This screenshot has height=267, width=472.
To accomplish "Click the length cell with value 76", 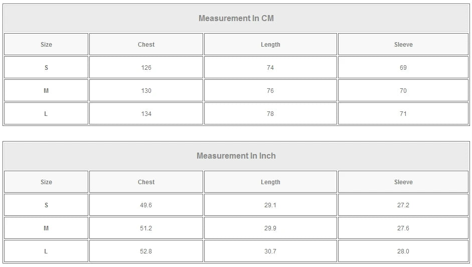I will 270,91.
